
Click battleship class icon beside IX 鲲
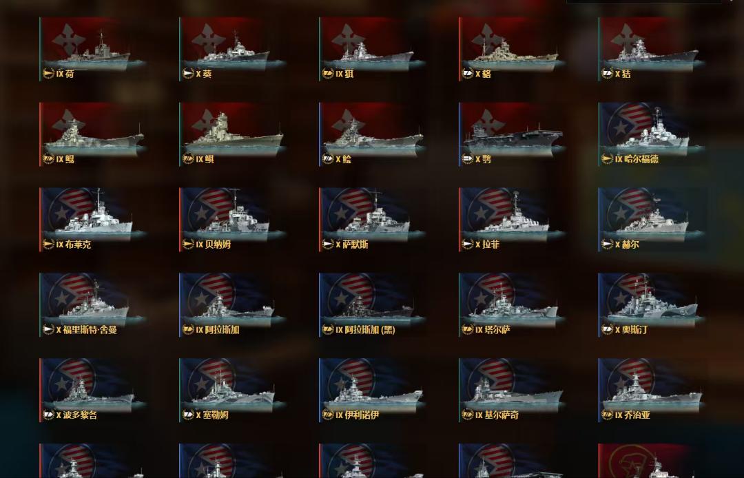[48, 159]
